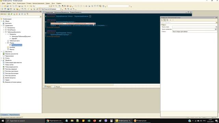Open the Chrome taskbar item
219x123 pixels.
(54, 121)
